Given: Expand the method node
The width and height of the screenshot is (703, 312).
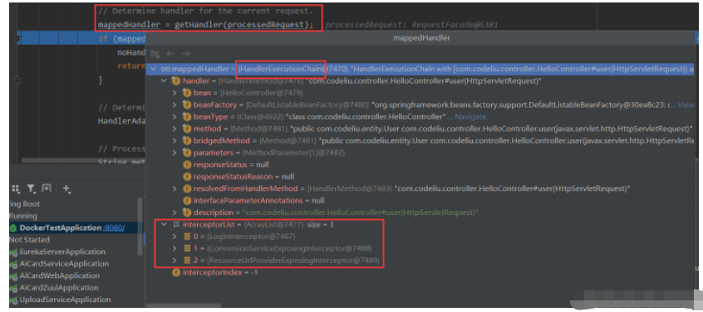Looking at the screenshot, I should pyautogui.click(x=175, y=129).
